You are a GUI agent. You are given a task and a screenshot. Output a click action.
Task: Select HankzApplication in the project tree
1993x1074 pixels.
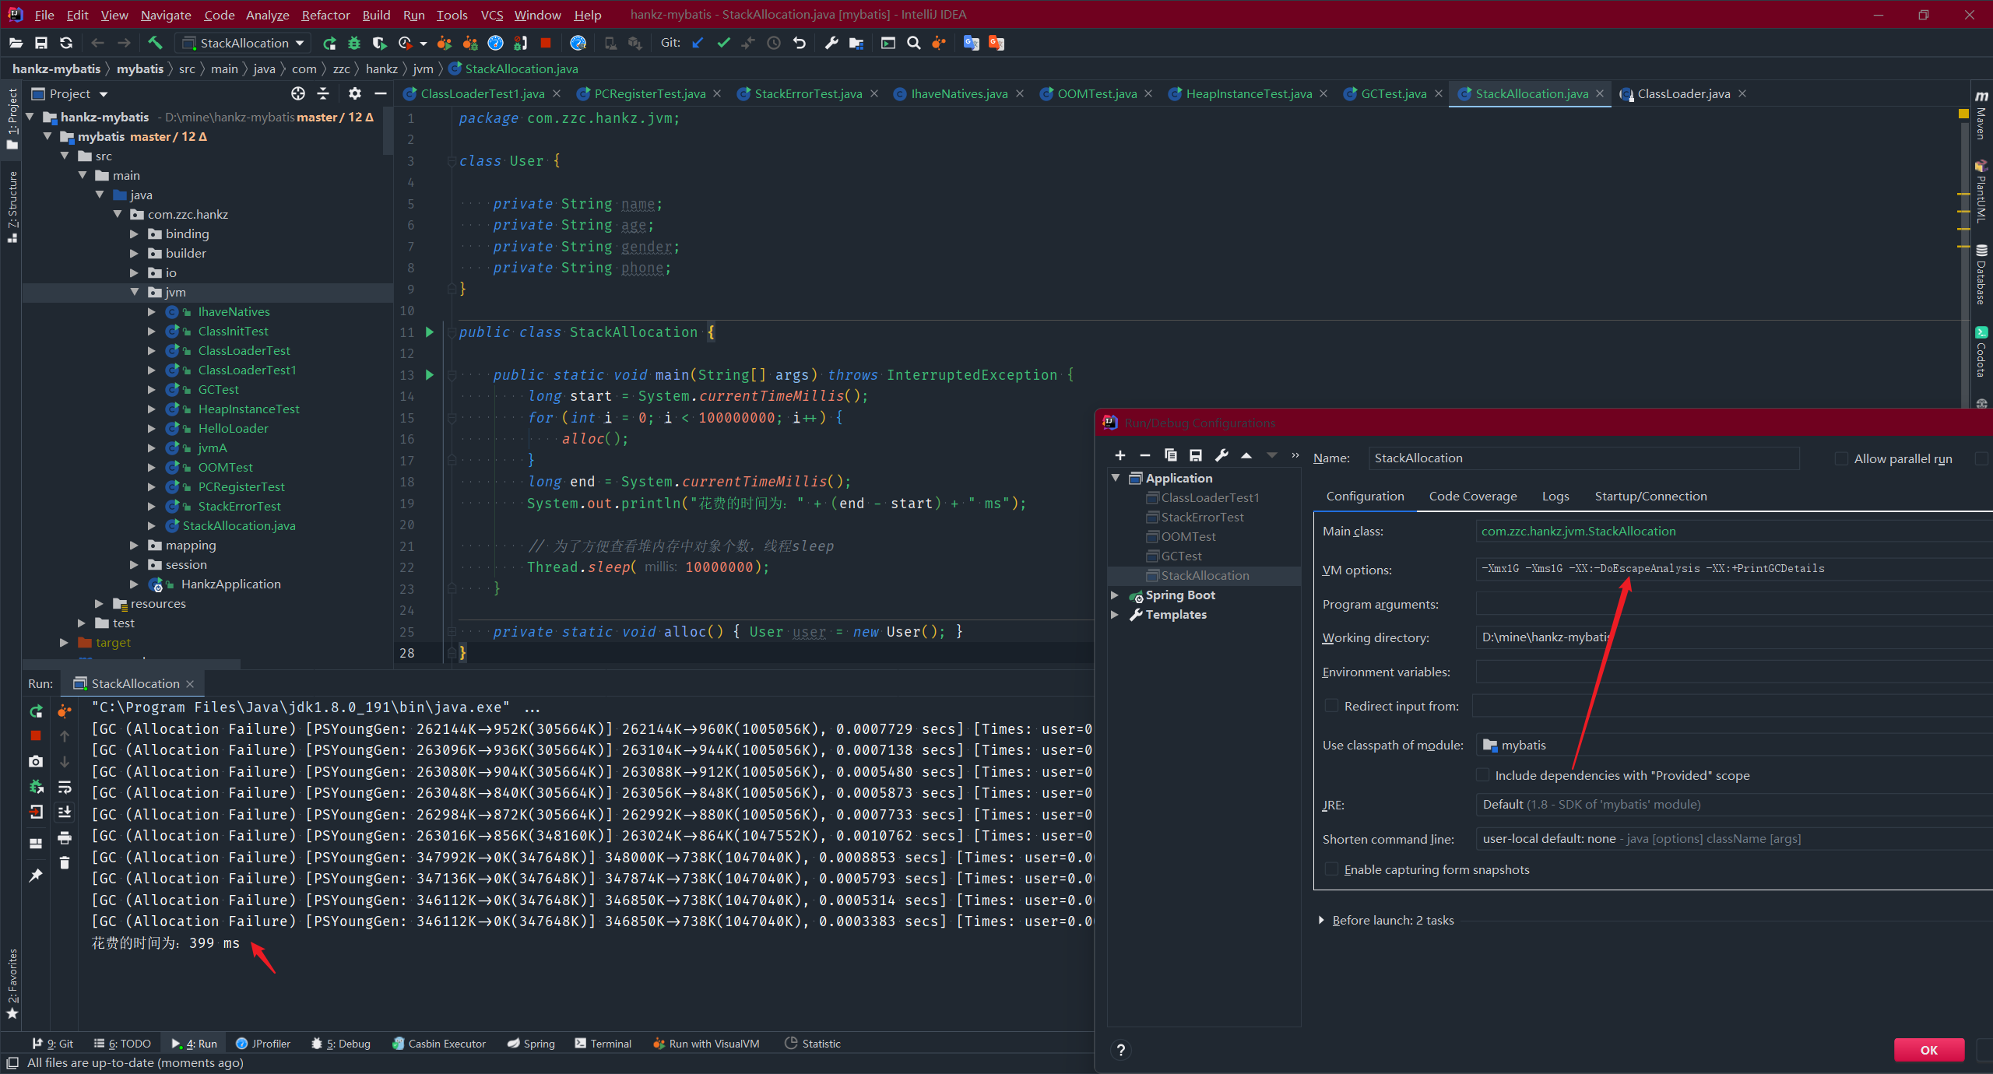[230, 584]
